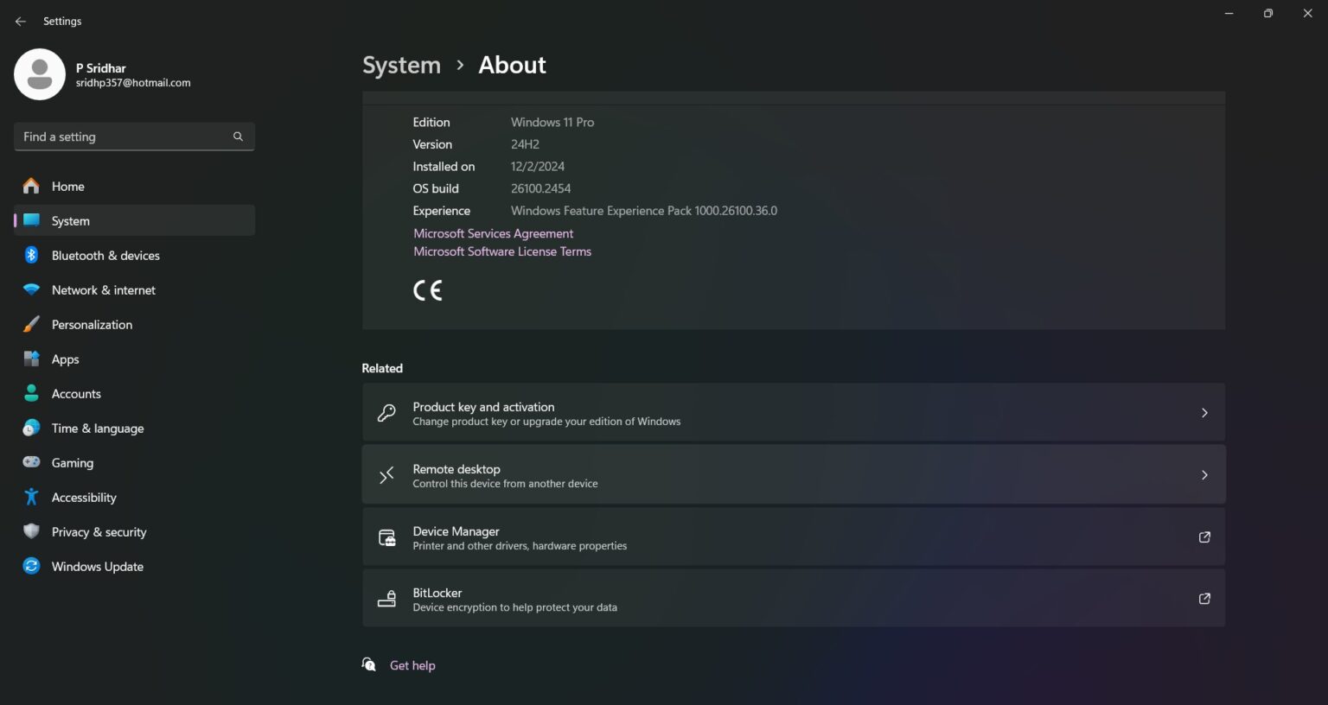Click the Get help link
Screen dimensions: 1328x705
(x=412, y=665)
